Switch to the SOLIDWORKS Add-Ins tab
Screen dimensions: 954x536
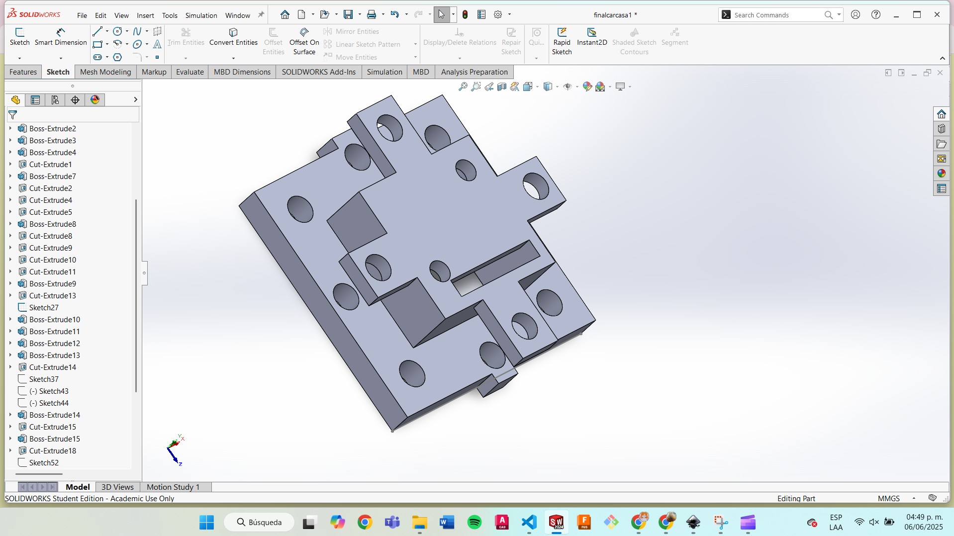[319, 72]
